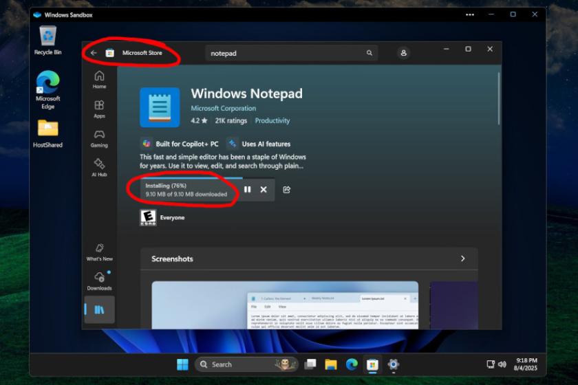Viewport: 578px width, 385px height.
Task: Click the network tray icon
Action: 491,364
